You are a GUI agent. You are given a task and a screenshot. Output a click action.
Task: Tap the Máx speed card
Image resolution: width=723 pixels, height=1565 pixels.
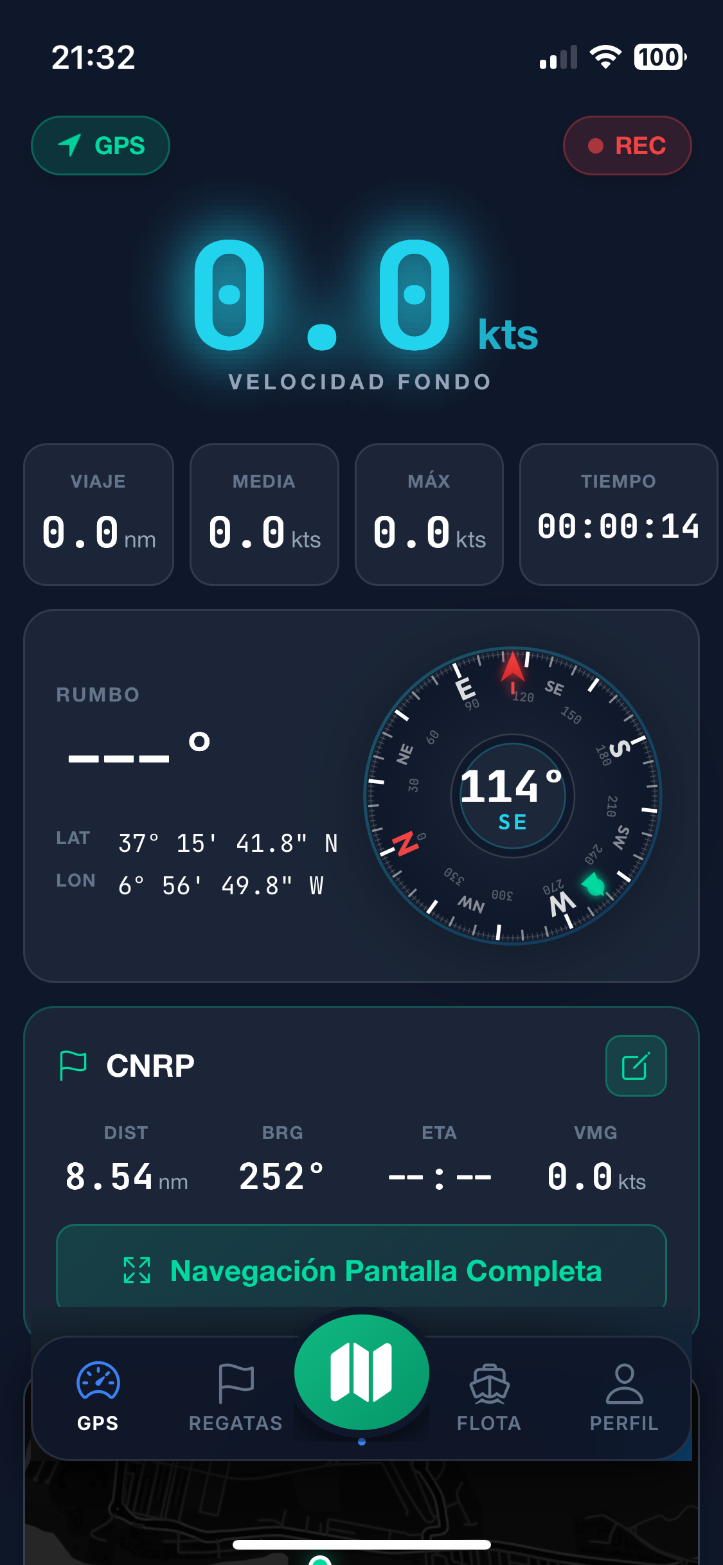429,515
